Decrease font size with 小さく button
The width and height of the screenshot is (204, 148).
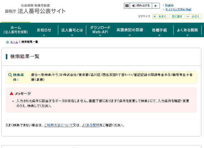click(194, 17)
